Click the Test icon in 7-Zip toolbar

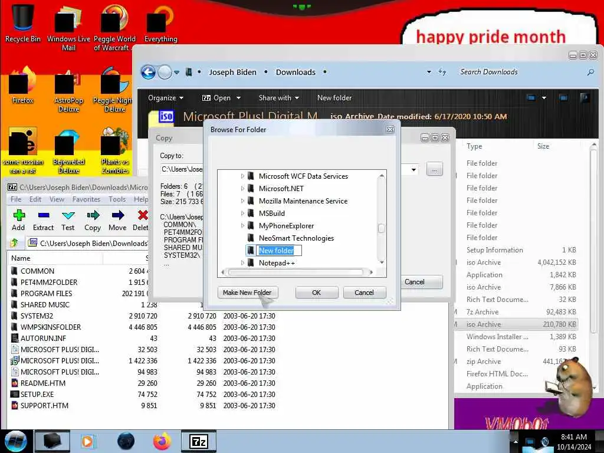[68, 220]
